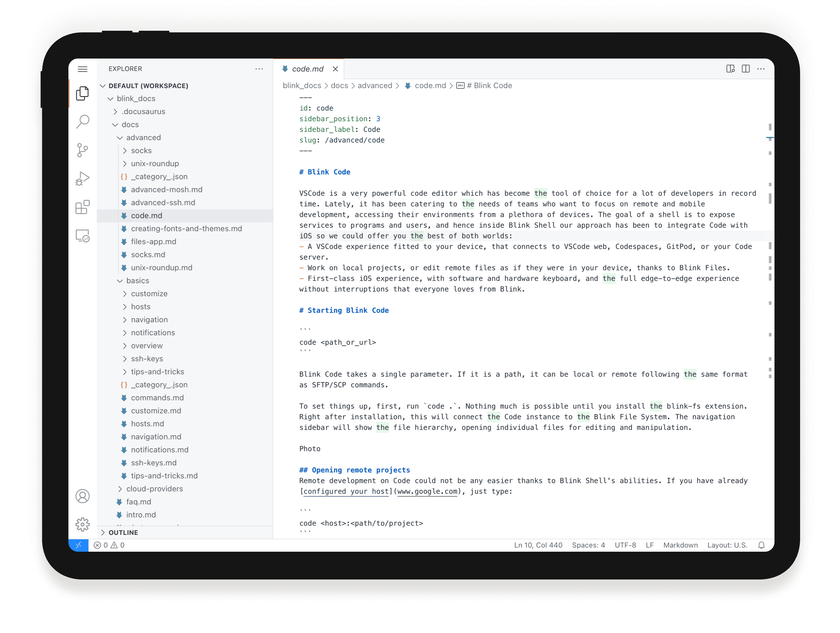Open the Explorer view in activity bar

coord(82,93)
